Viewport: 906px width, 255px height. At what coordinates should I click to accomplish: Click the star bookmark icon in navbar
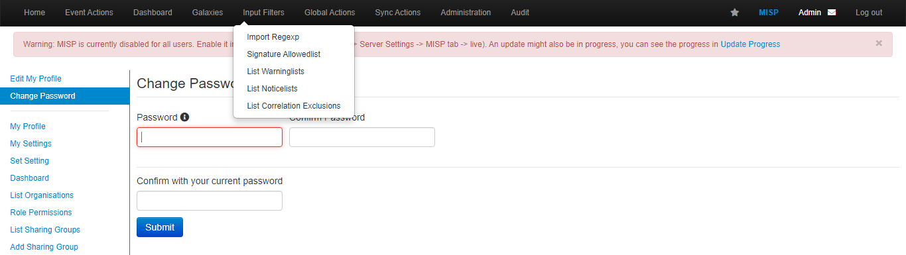pyautogui.click(x=734, y=13)
